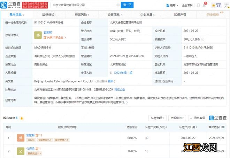
Task: Click shareholder 公钰涵 avatar in row 2
Action: pyautogui.click(x=21, y=151)
